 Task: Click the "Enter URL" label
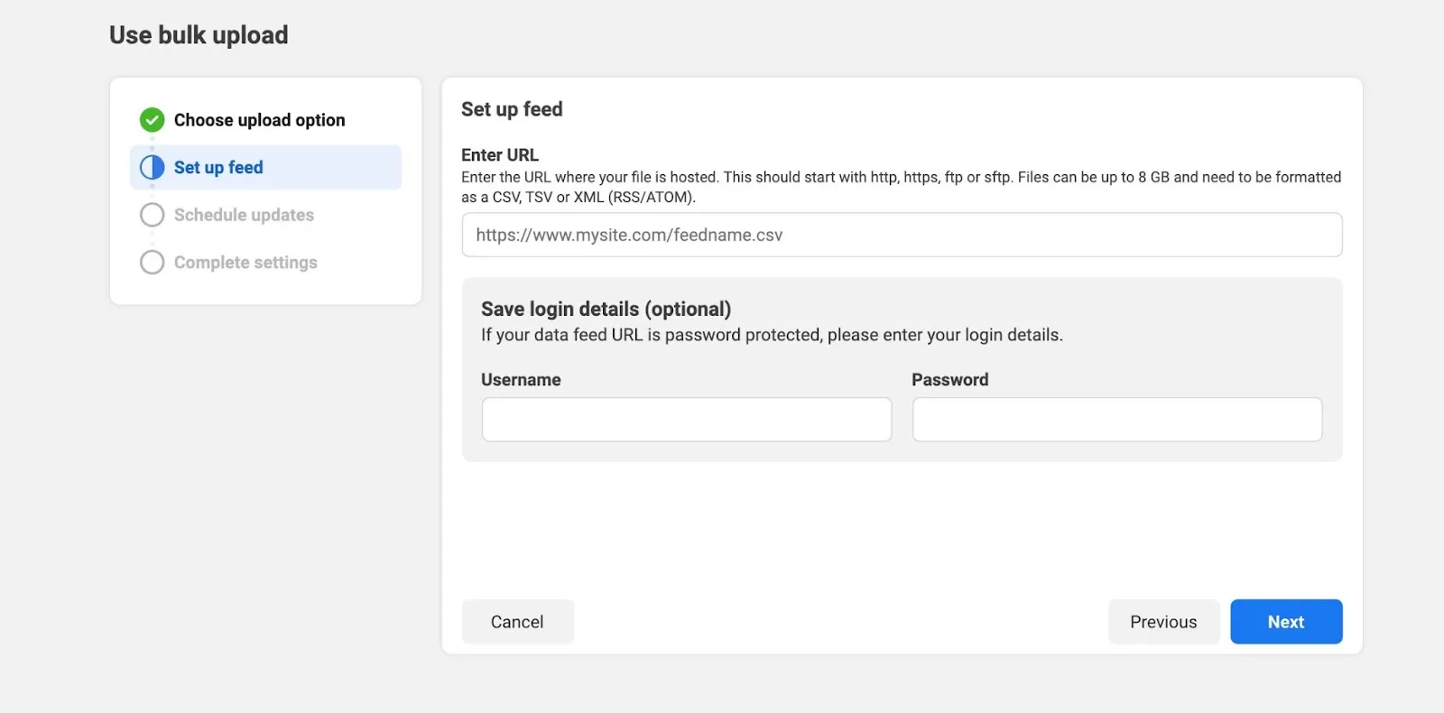[500, 155]
